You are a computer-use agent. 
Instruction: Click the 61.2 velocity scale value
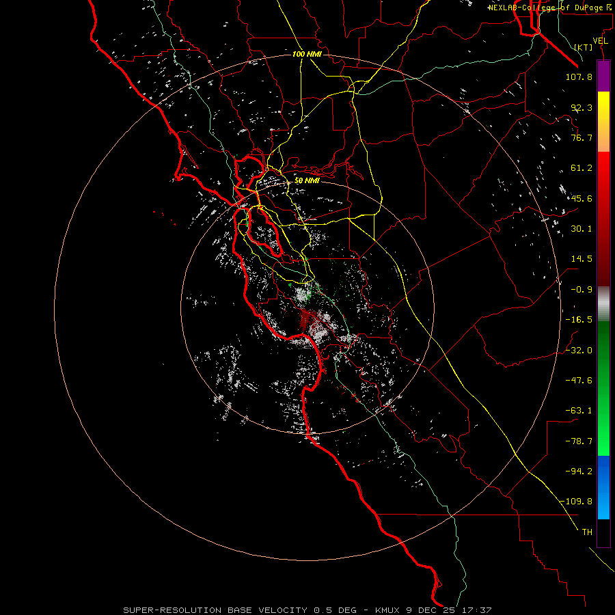click(582, 168)
